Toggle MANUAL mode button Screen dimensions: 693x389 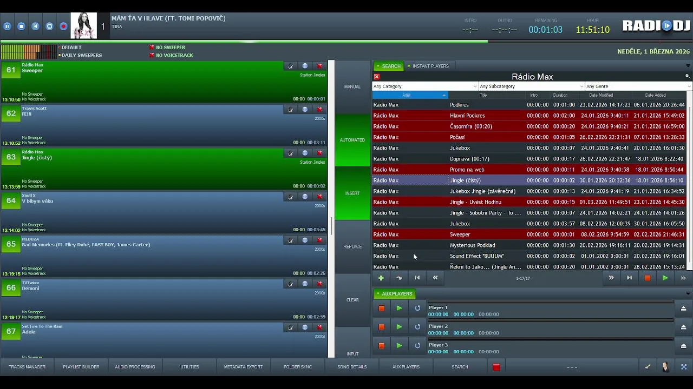pos(352,86)
